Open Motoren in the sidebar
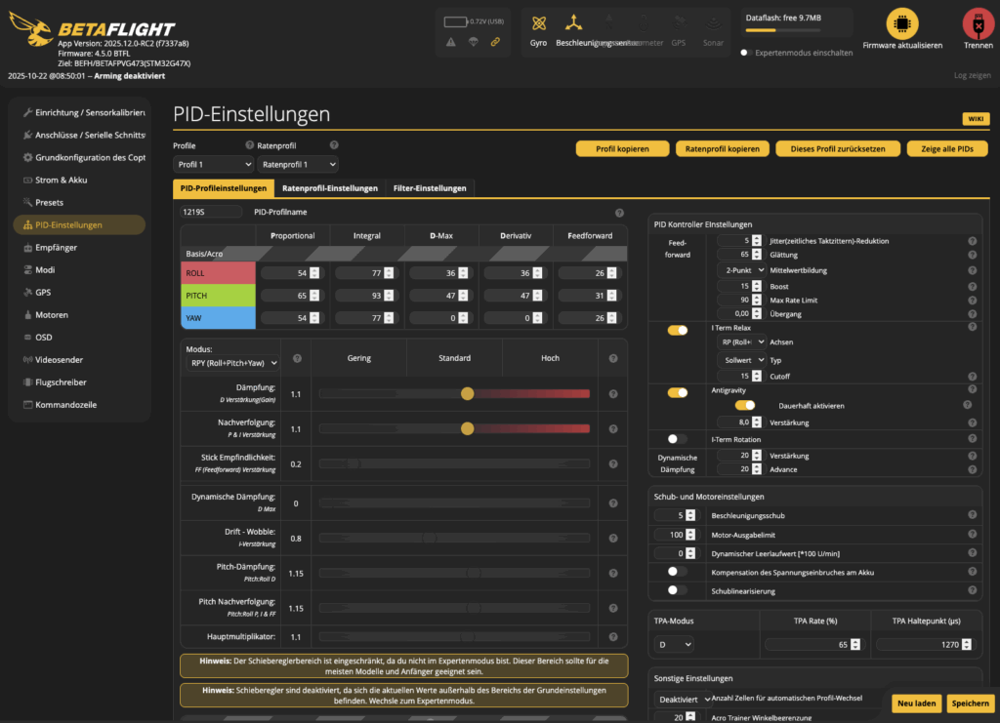Image resolution: width=1000 pixels, height=723 pixels. point(52,315)
